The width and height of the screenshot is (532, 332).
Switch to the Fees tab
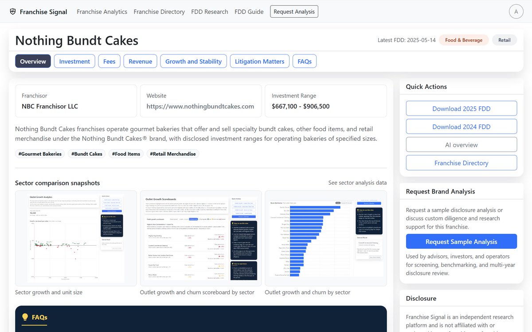pyautogui.click(x=110, y=62)
